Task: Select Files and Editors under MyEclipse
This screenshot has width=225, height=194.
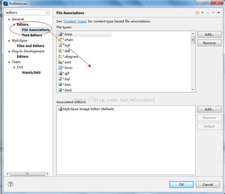Action: point(30,46)
